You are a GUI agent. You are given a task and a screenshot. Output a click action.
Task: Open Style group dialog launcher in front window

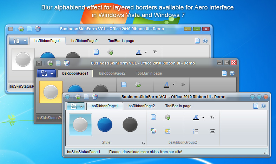143,143
